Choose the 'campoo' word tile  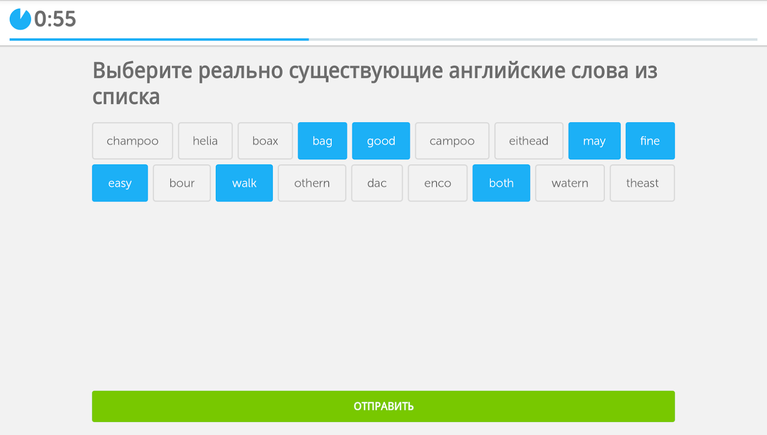click(x=452, y=141)
